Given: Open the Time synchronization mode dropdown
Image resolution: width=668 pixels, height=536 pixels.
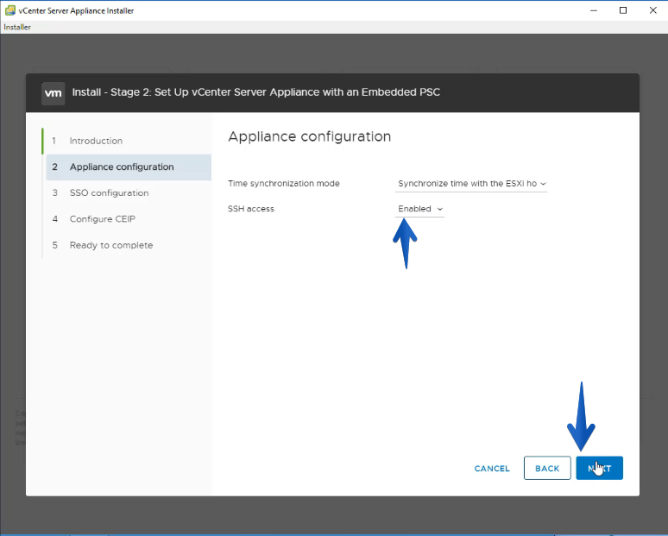Looking at the screenshot, I should point(471,184).
